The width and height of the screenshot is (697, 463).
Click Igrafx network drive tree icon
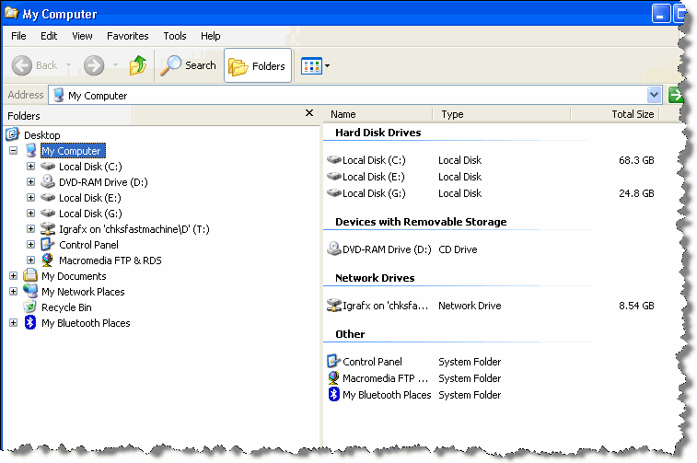[48, 229]
